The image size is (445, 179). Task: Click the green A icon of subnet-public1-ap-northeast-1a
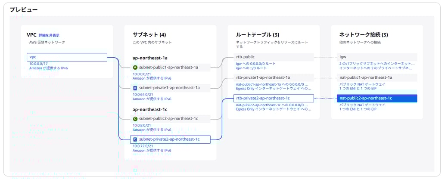coord(135,68)
